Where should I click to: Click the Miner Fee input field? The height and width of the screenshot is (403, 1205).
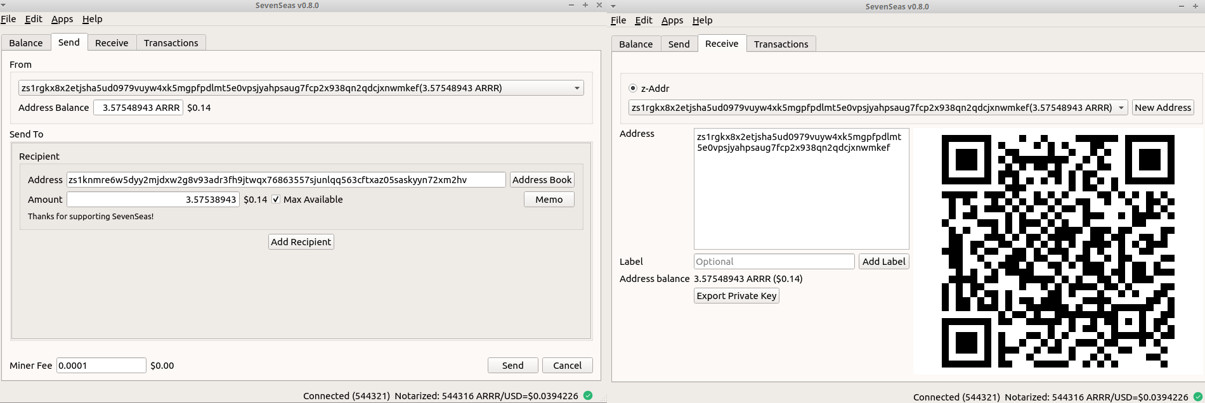pos(101,366)
